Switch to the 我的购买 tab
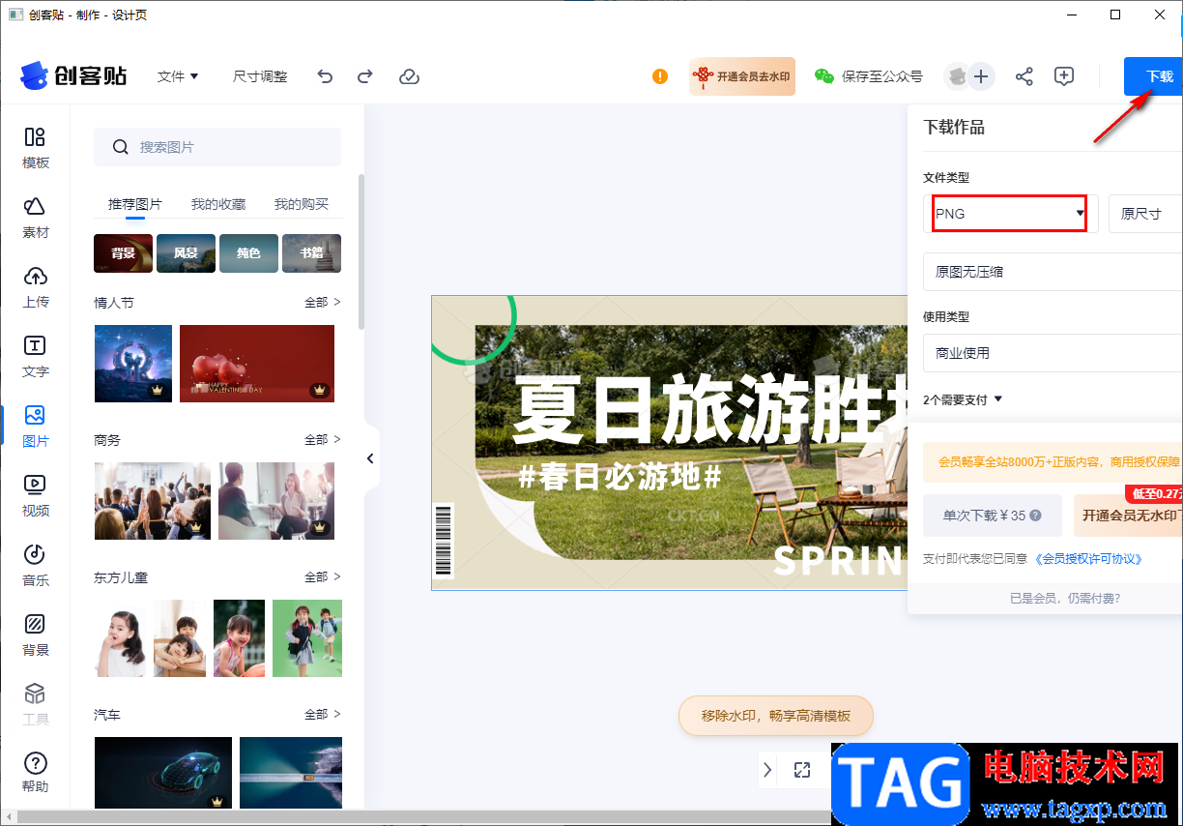Image resolution: width=1183 pixels, height=826 pixels. click(302, 204)
